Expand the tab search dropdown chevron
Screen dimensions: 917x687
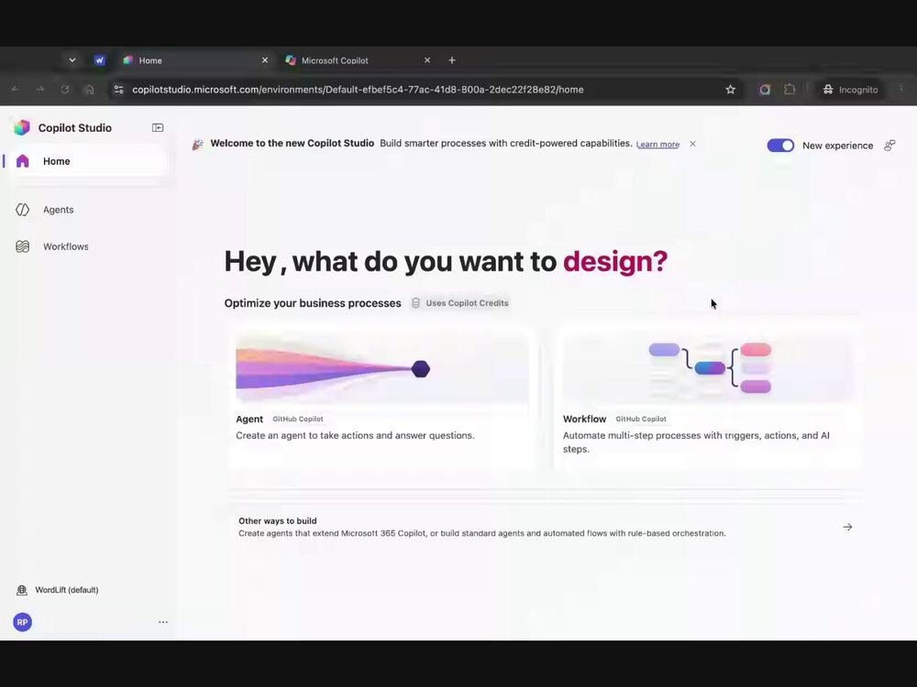point(72,60)
